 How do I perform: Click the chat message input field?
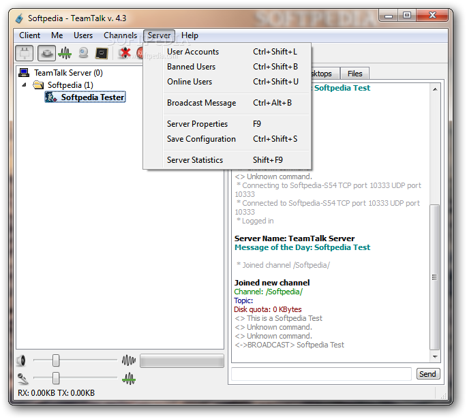[x=321, y=374]
